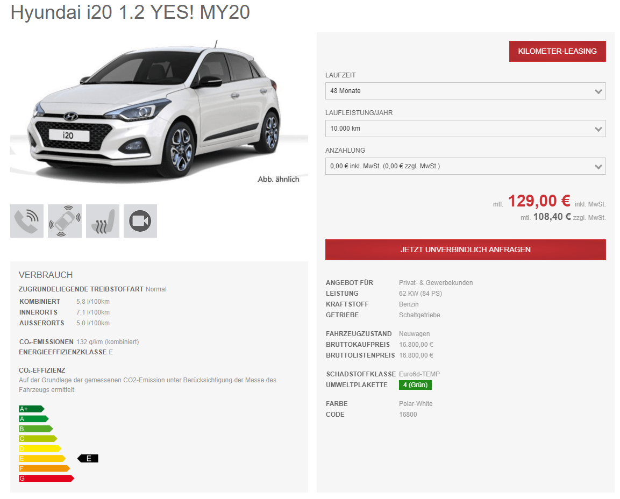The width and height of the screenshot is (620, 499).
Task: Click the orange E efficiency class arrow
Action: (x=42, y=459)
